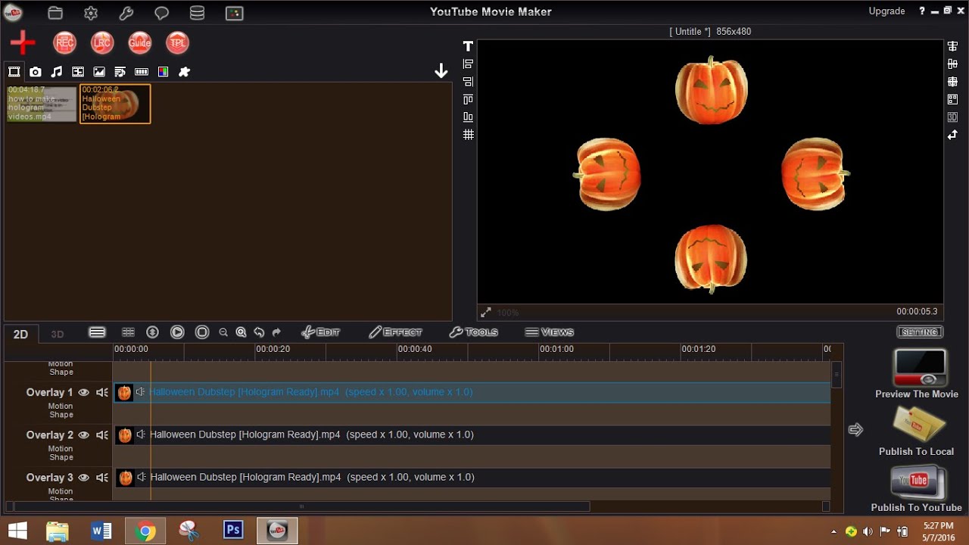Screen dimensions: 969x545
Task: Click Publish To YouTube
Action: [x=917, y=488]
